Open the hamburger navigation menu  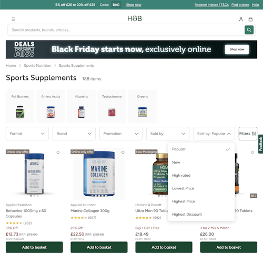13,19
